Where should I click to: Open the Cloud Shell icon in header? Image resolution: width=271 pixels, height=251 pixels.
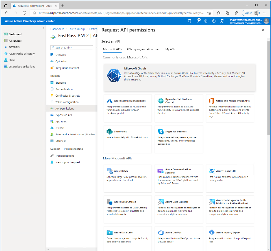[x=189, y=21]
